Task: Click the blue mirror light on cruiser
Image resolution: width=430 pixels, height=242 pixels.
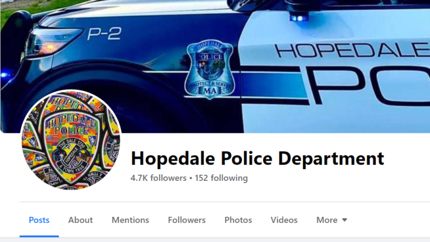Action: point(299,18)
